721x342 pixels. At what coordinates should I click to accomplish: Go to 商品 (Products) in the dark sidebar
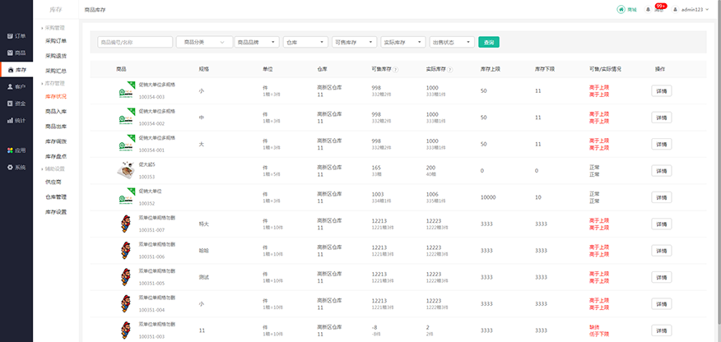click(16, 53)
